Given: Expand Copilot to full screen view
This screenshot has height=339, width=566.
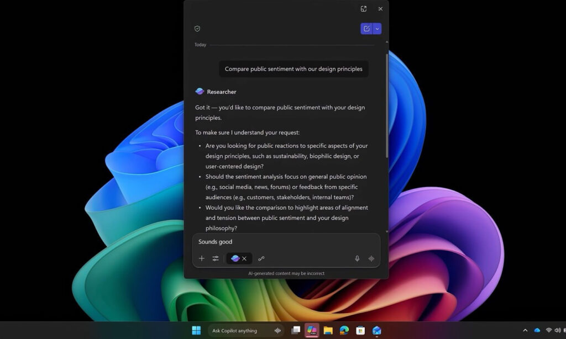Looking at the screenshot, I should pyautogui.click(x=364, y=9).
